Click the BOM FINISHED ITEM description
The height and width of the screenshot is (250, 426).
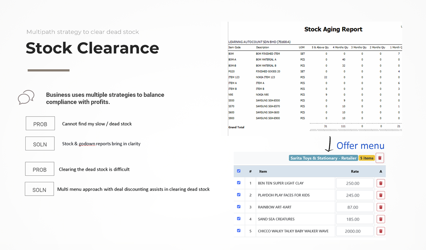coord(268,54)
